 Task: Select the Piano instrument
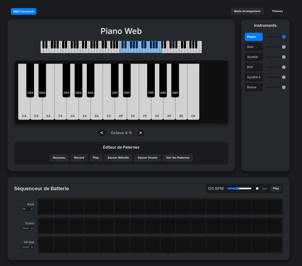pos(254,37)
